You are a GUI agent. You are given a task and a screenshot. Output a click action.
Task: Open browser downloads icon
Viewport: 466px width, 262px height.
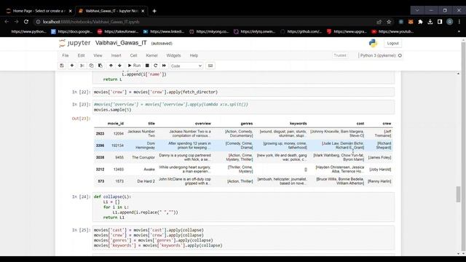click(430, 22)
